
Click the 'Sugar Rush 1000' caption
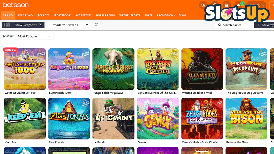[x=60, y=93]
